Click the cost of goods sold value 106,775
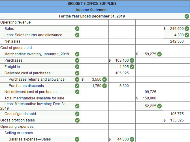Screen dimensions: 190x142 [x=177, y=114]
